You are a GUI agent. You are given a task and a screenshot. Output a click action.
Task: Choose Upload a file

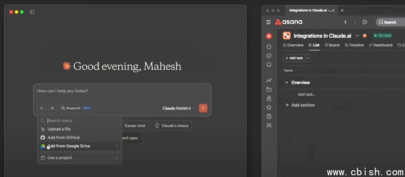80,129
